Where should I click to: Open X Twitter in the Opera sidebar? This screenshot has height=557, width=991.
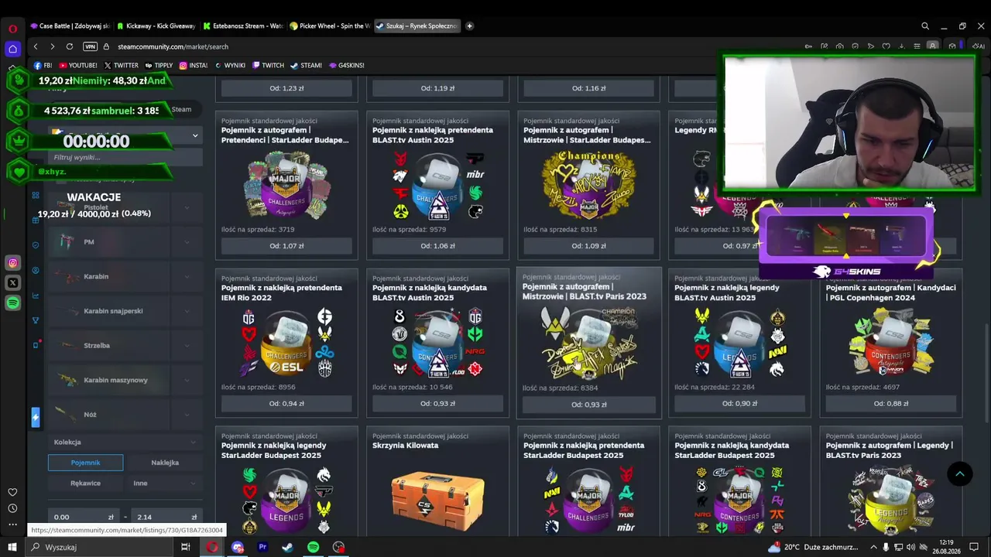pyautogui.click(x=12, y=283)
